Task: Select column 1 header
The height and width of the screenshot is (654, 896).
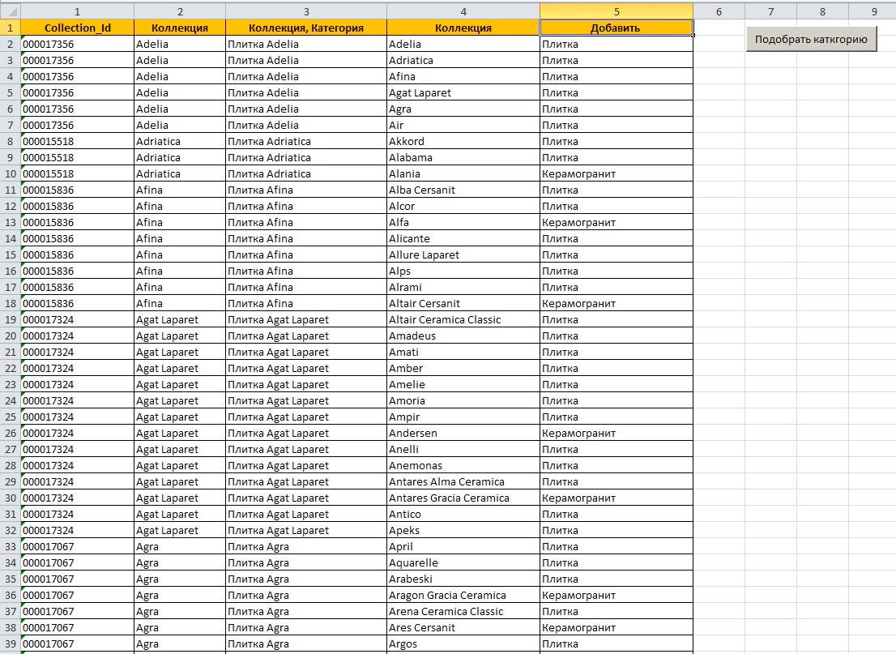Action: [77, 11]
